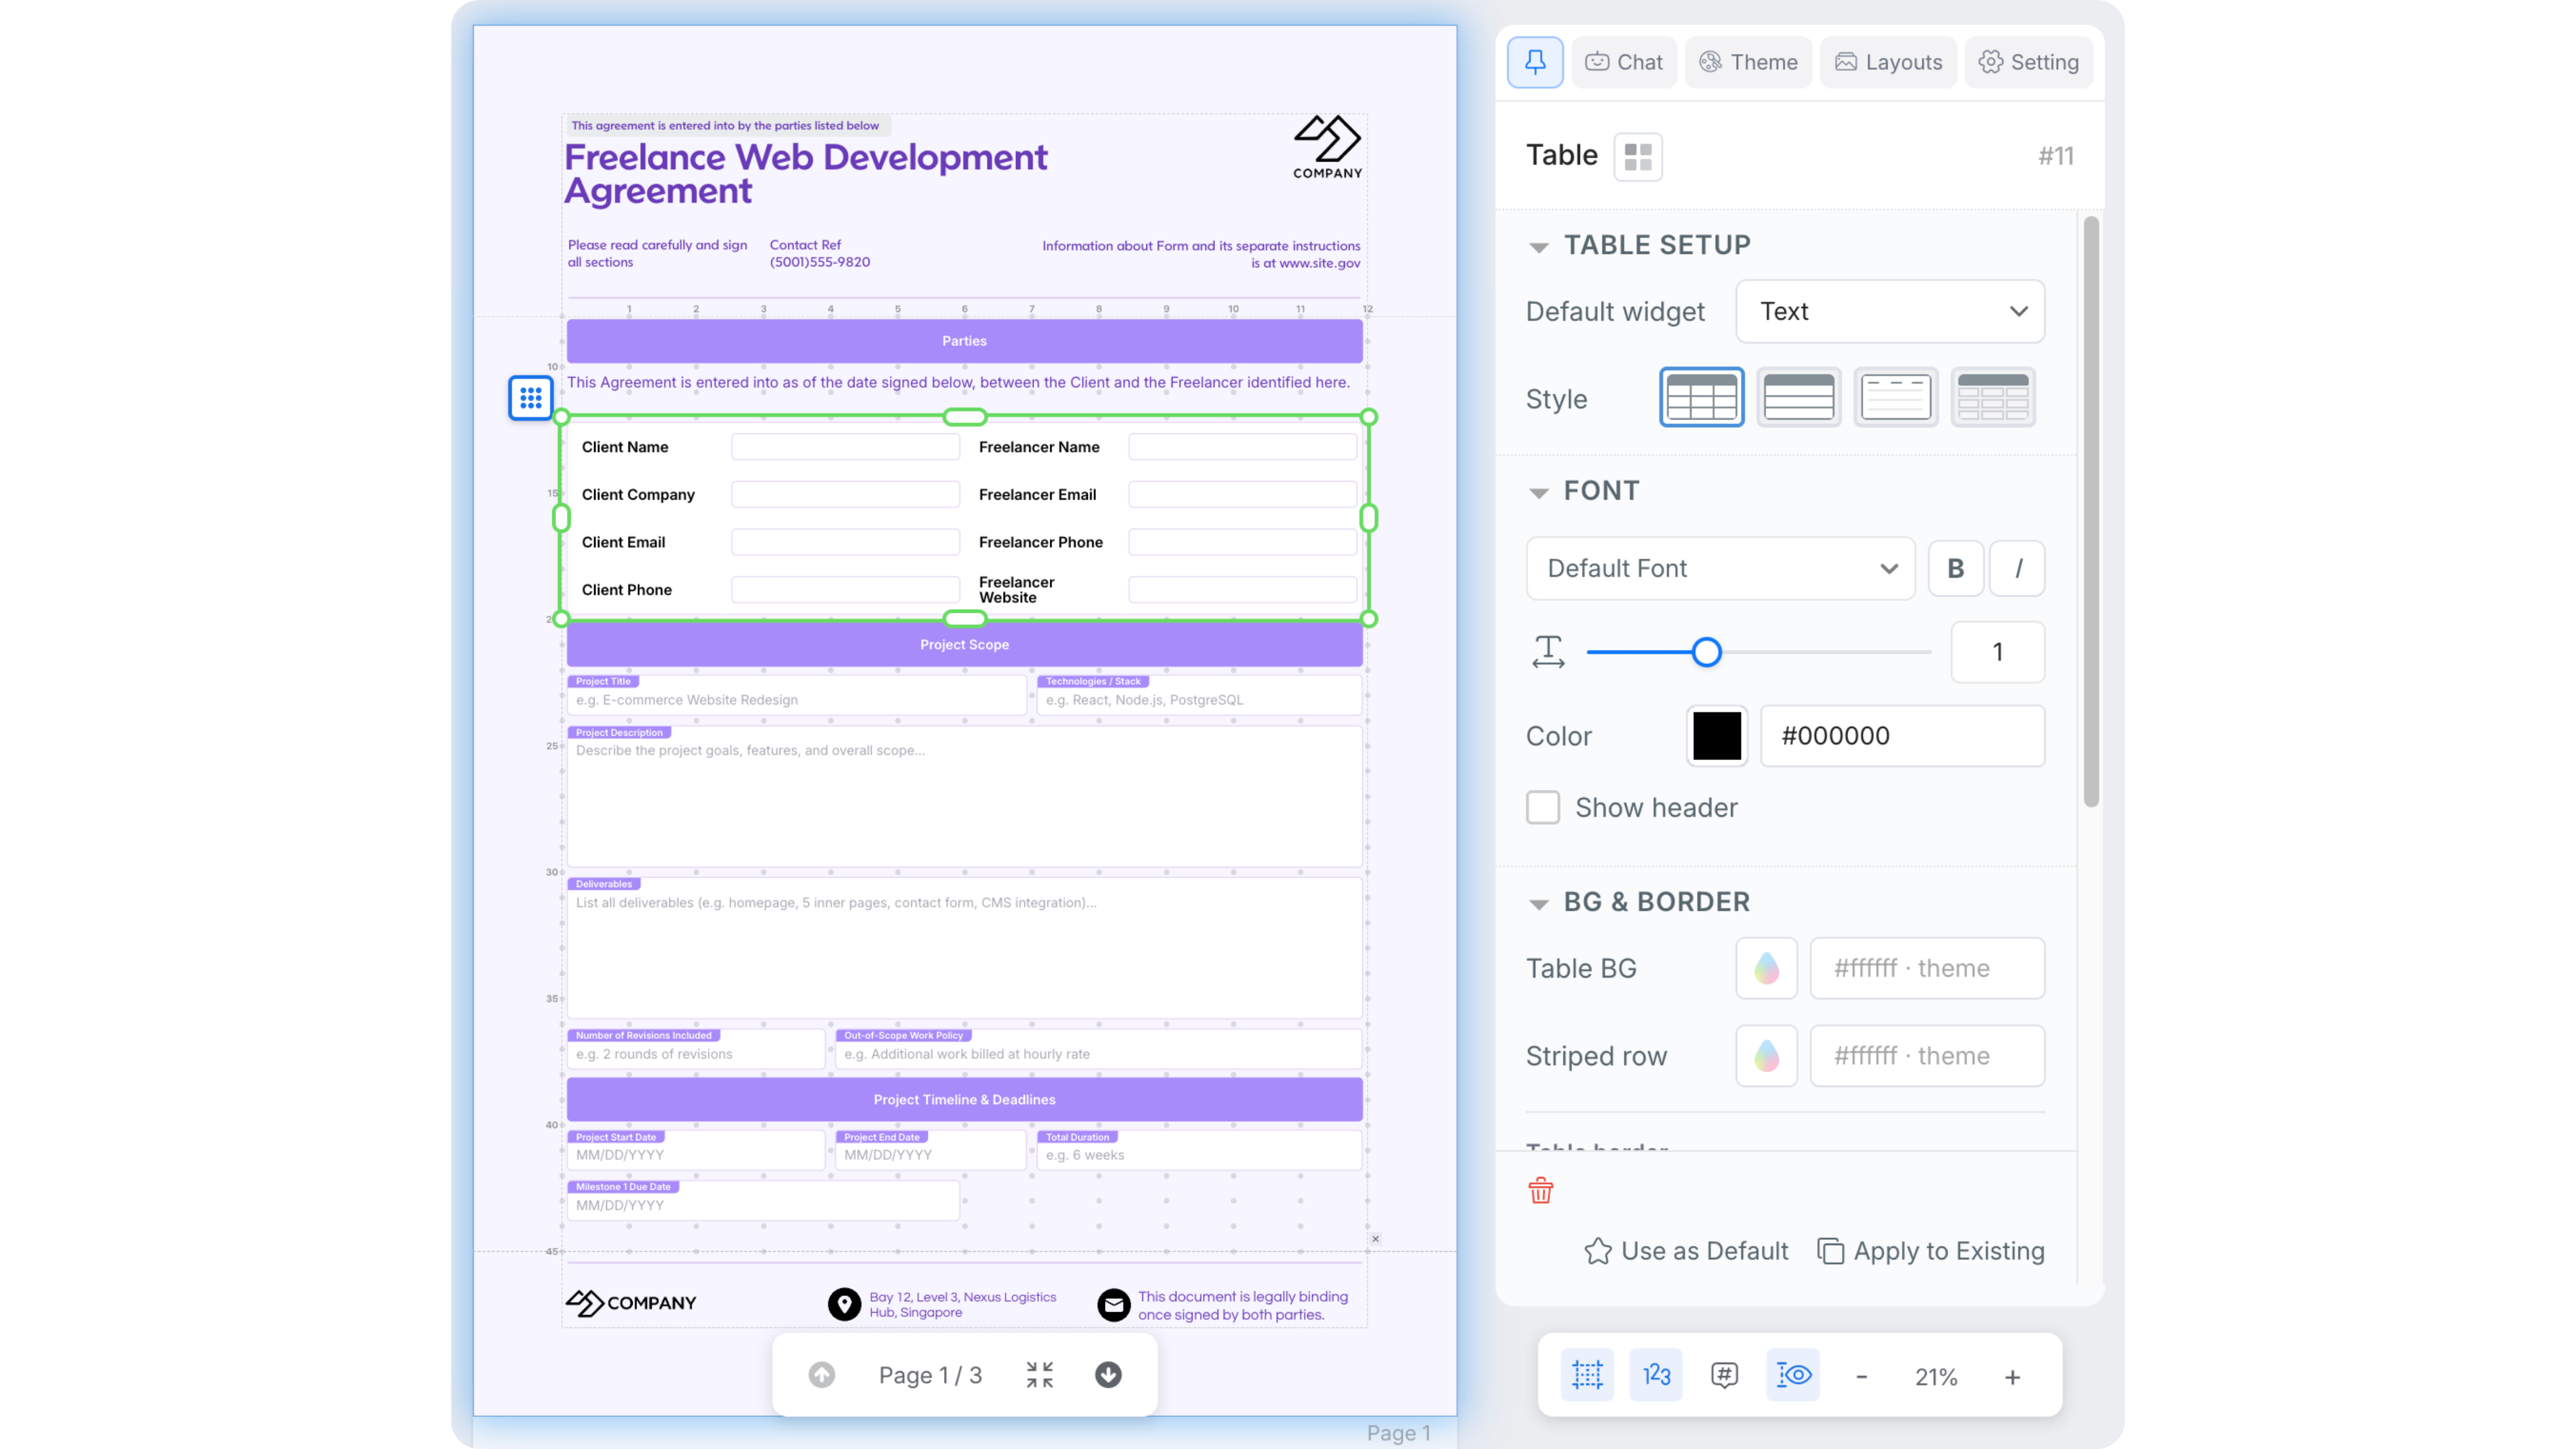Screen dimensions: 2576x1449
Task: Select the faded grid table style
Action: coord(1992,397)
